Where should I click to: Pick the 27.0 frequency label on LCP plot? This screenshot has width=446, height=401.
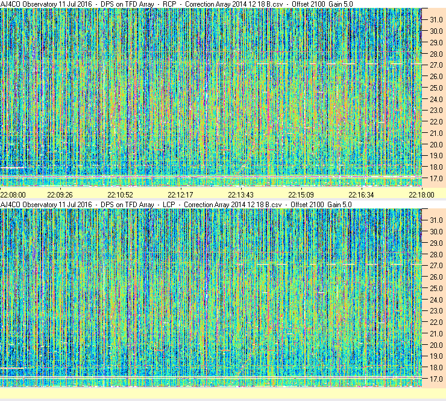436,265
